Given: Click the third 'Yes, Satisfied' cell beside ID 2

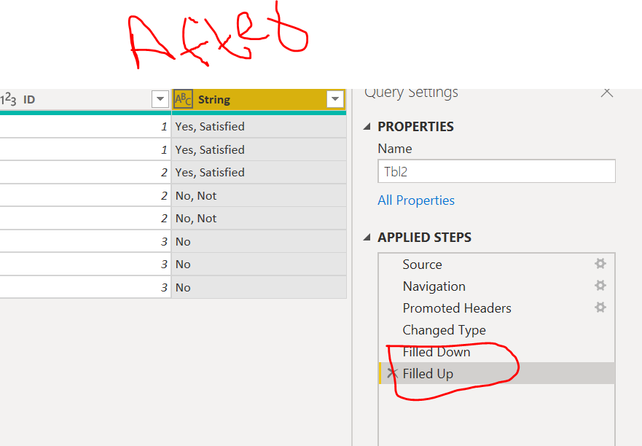Looking at the screenshot, I should (259, 173).
